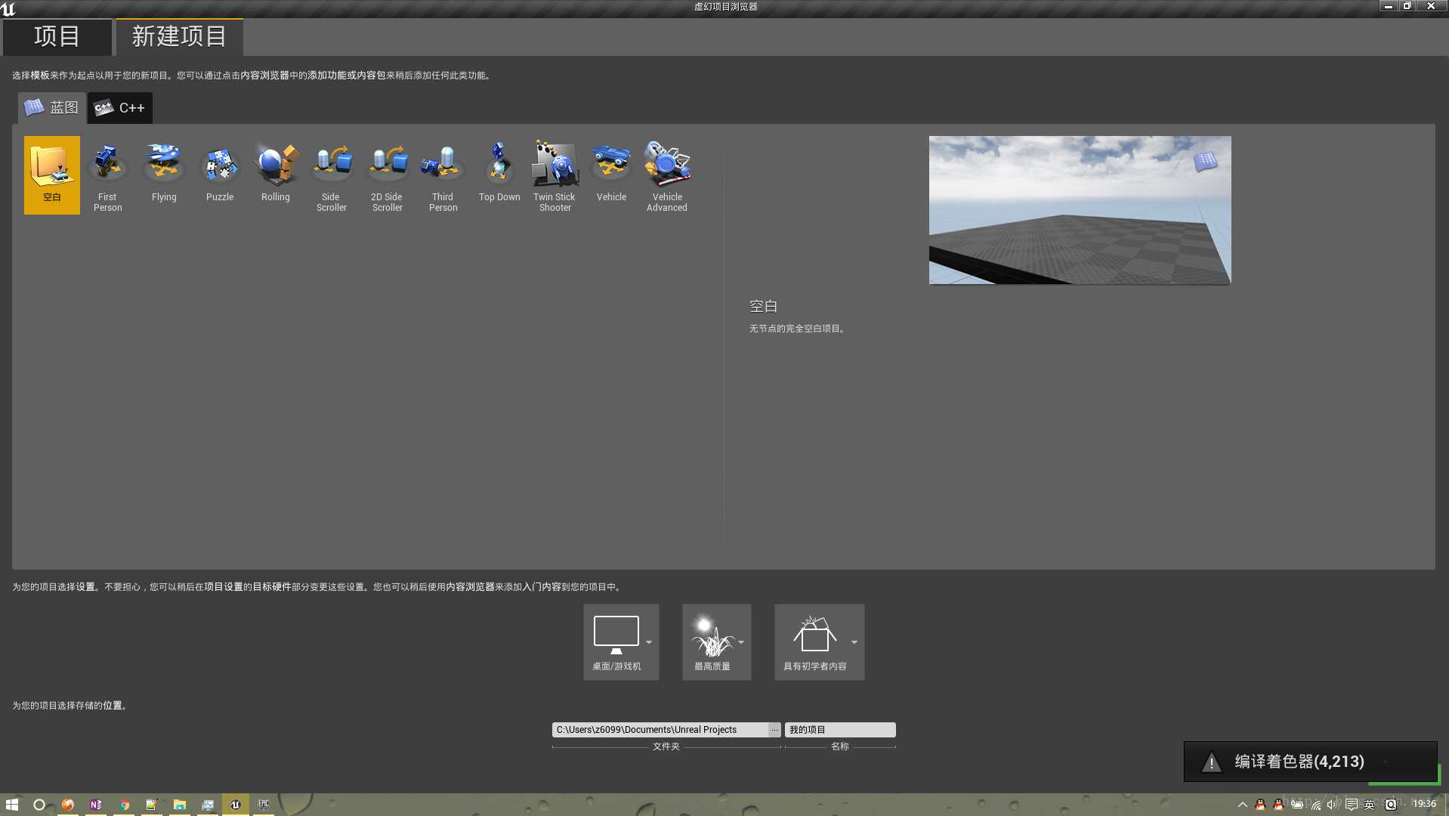The width and height of the screenshot is (1449, 816).
Task: Click the Unreal logo in title bar
Action: pyautogui.click(x=8, y=8)
